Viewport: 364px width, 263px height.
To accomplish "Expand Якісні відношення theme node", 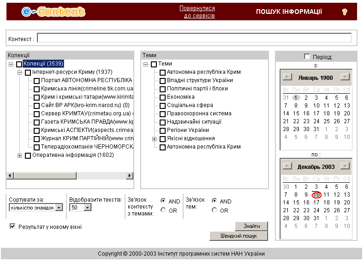I will pos(155,139).
